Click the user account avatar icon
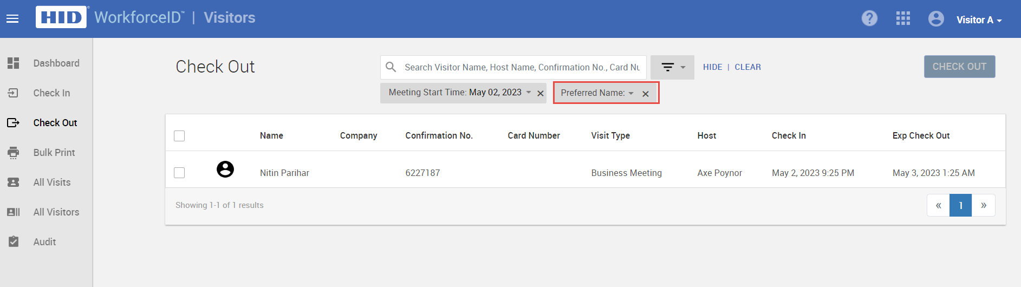Viewport: 1021px width, 287px height. tap(936, 18)
